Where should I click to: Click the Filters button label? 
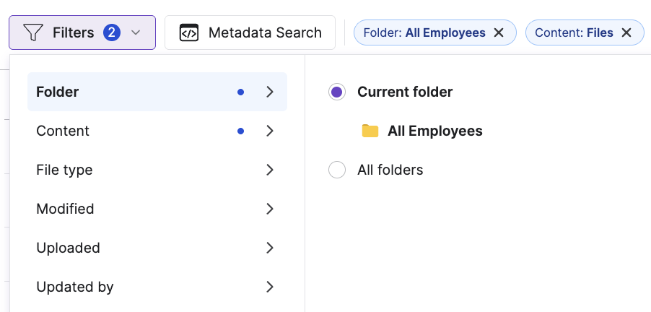pos(74,32)
